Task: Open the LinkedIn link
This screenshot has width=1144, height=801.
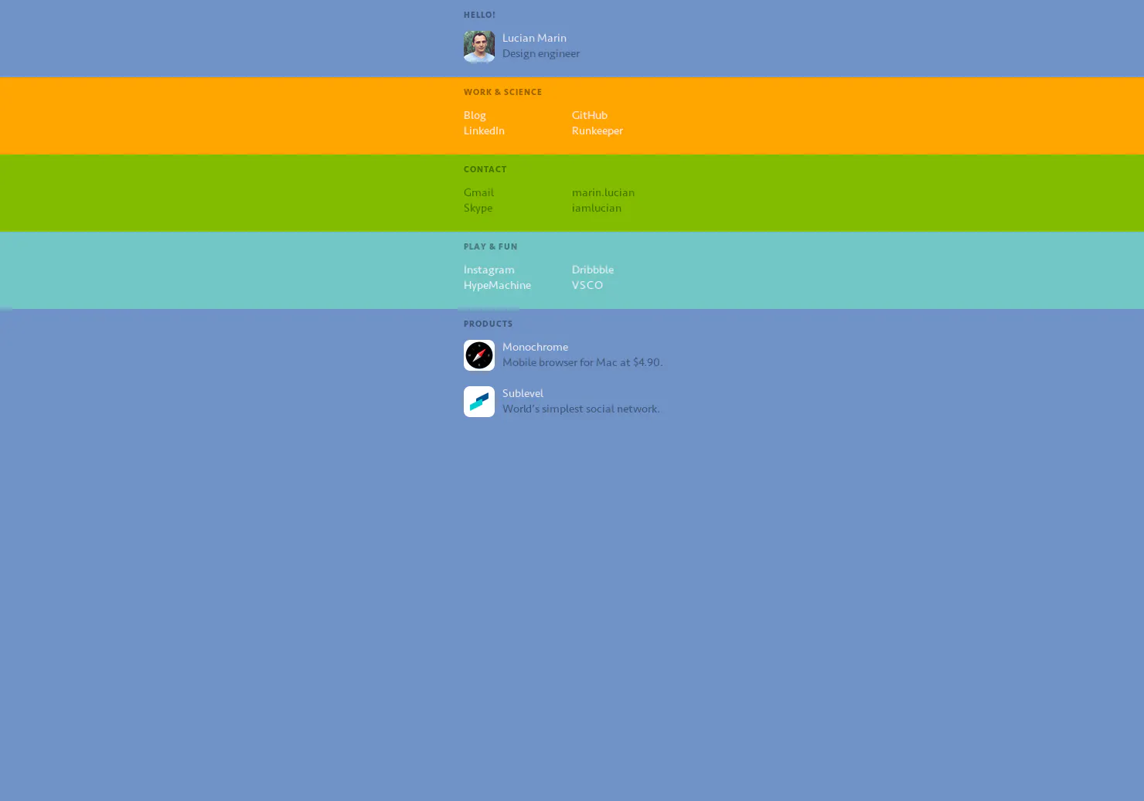Action: click(x=484, y=131)
